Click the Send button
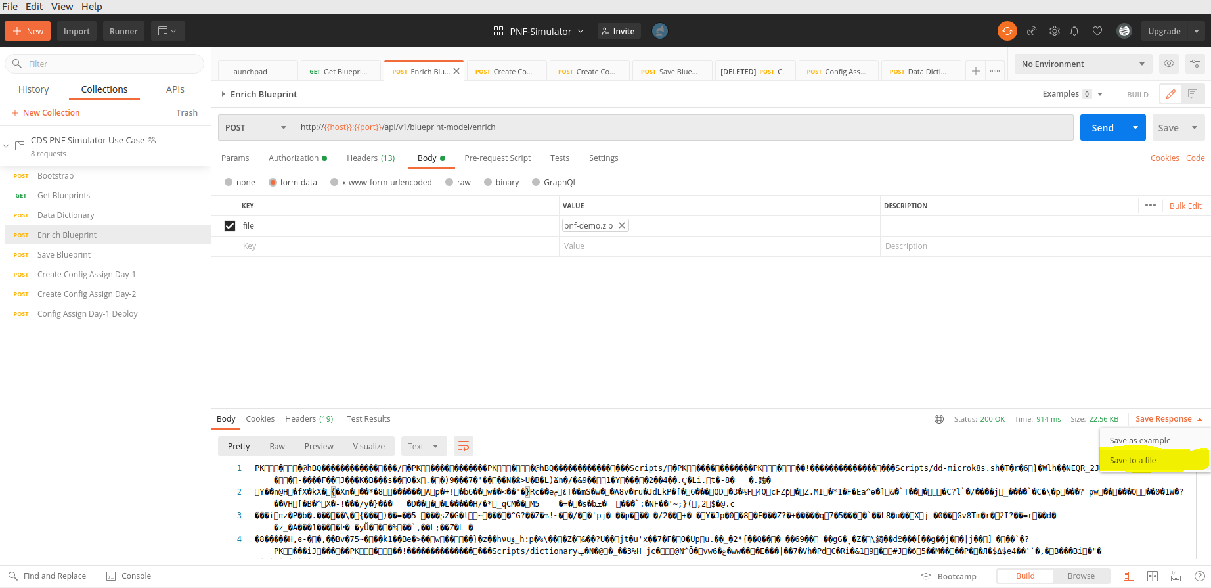This screenshot has height=588, width=1211. (1103, 127)
